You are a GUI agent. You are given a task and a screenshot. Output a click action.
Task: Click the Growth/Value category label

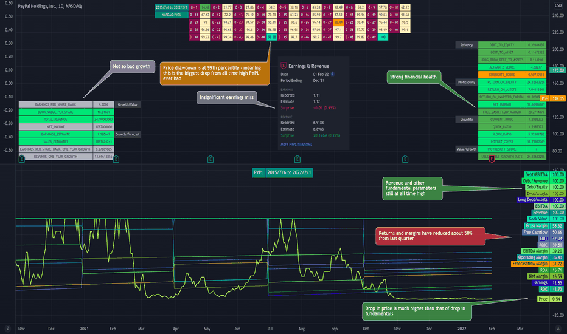tap(128, 104)
